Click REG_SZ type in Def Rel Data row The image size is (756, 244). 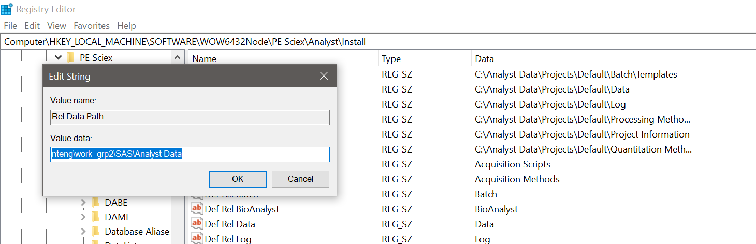(x=397, y=224)
